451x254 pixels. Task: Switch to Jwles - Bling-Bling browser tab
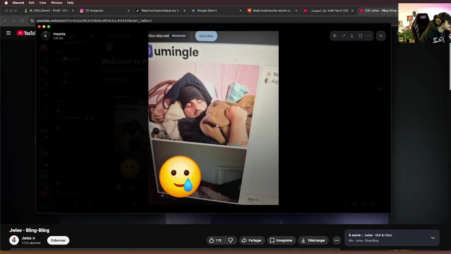click(x=379, y=11)
